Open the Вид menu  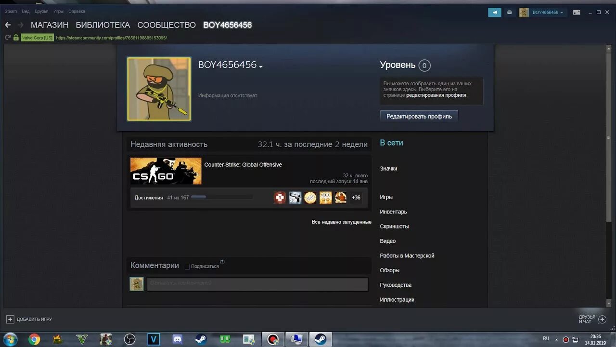point(26,11)
